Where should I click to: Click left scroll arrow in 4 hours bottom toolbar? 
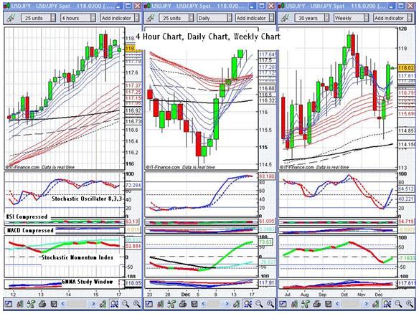(x=63, y=304)
